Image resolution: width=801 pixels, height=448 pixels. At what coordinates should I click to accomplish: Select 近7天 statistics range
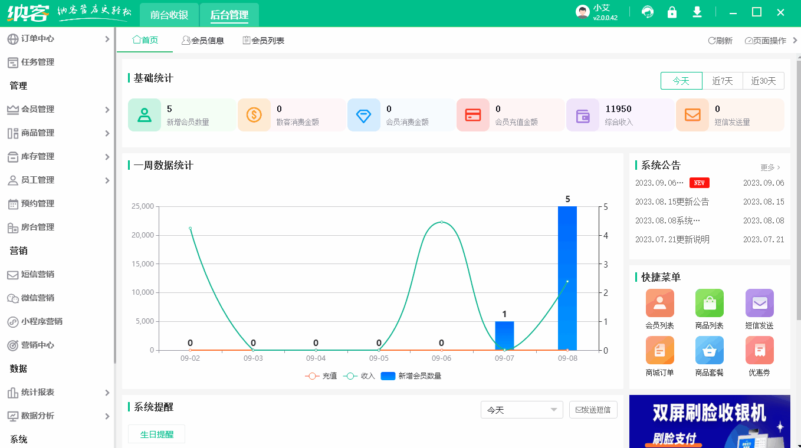pyautogui.click(x=723, y=81)
